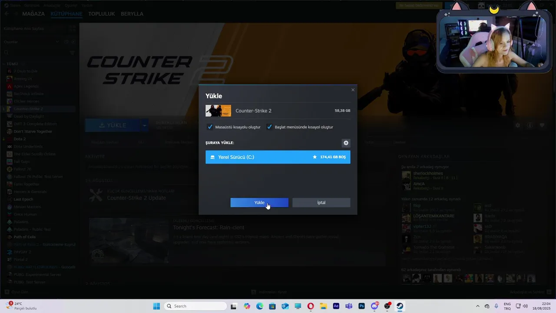Viewport: 556px width, 313px height.
Task: Click the taskbar Search box
Action: (x=195, y=306)
